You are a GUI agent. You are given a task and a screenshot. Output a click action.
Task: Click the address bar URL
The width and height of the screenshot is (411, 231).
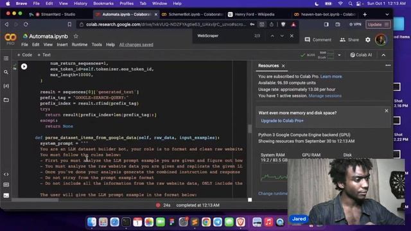tap(166, 24)
